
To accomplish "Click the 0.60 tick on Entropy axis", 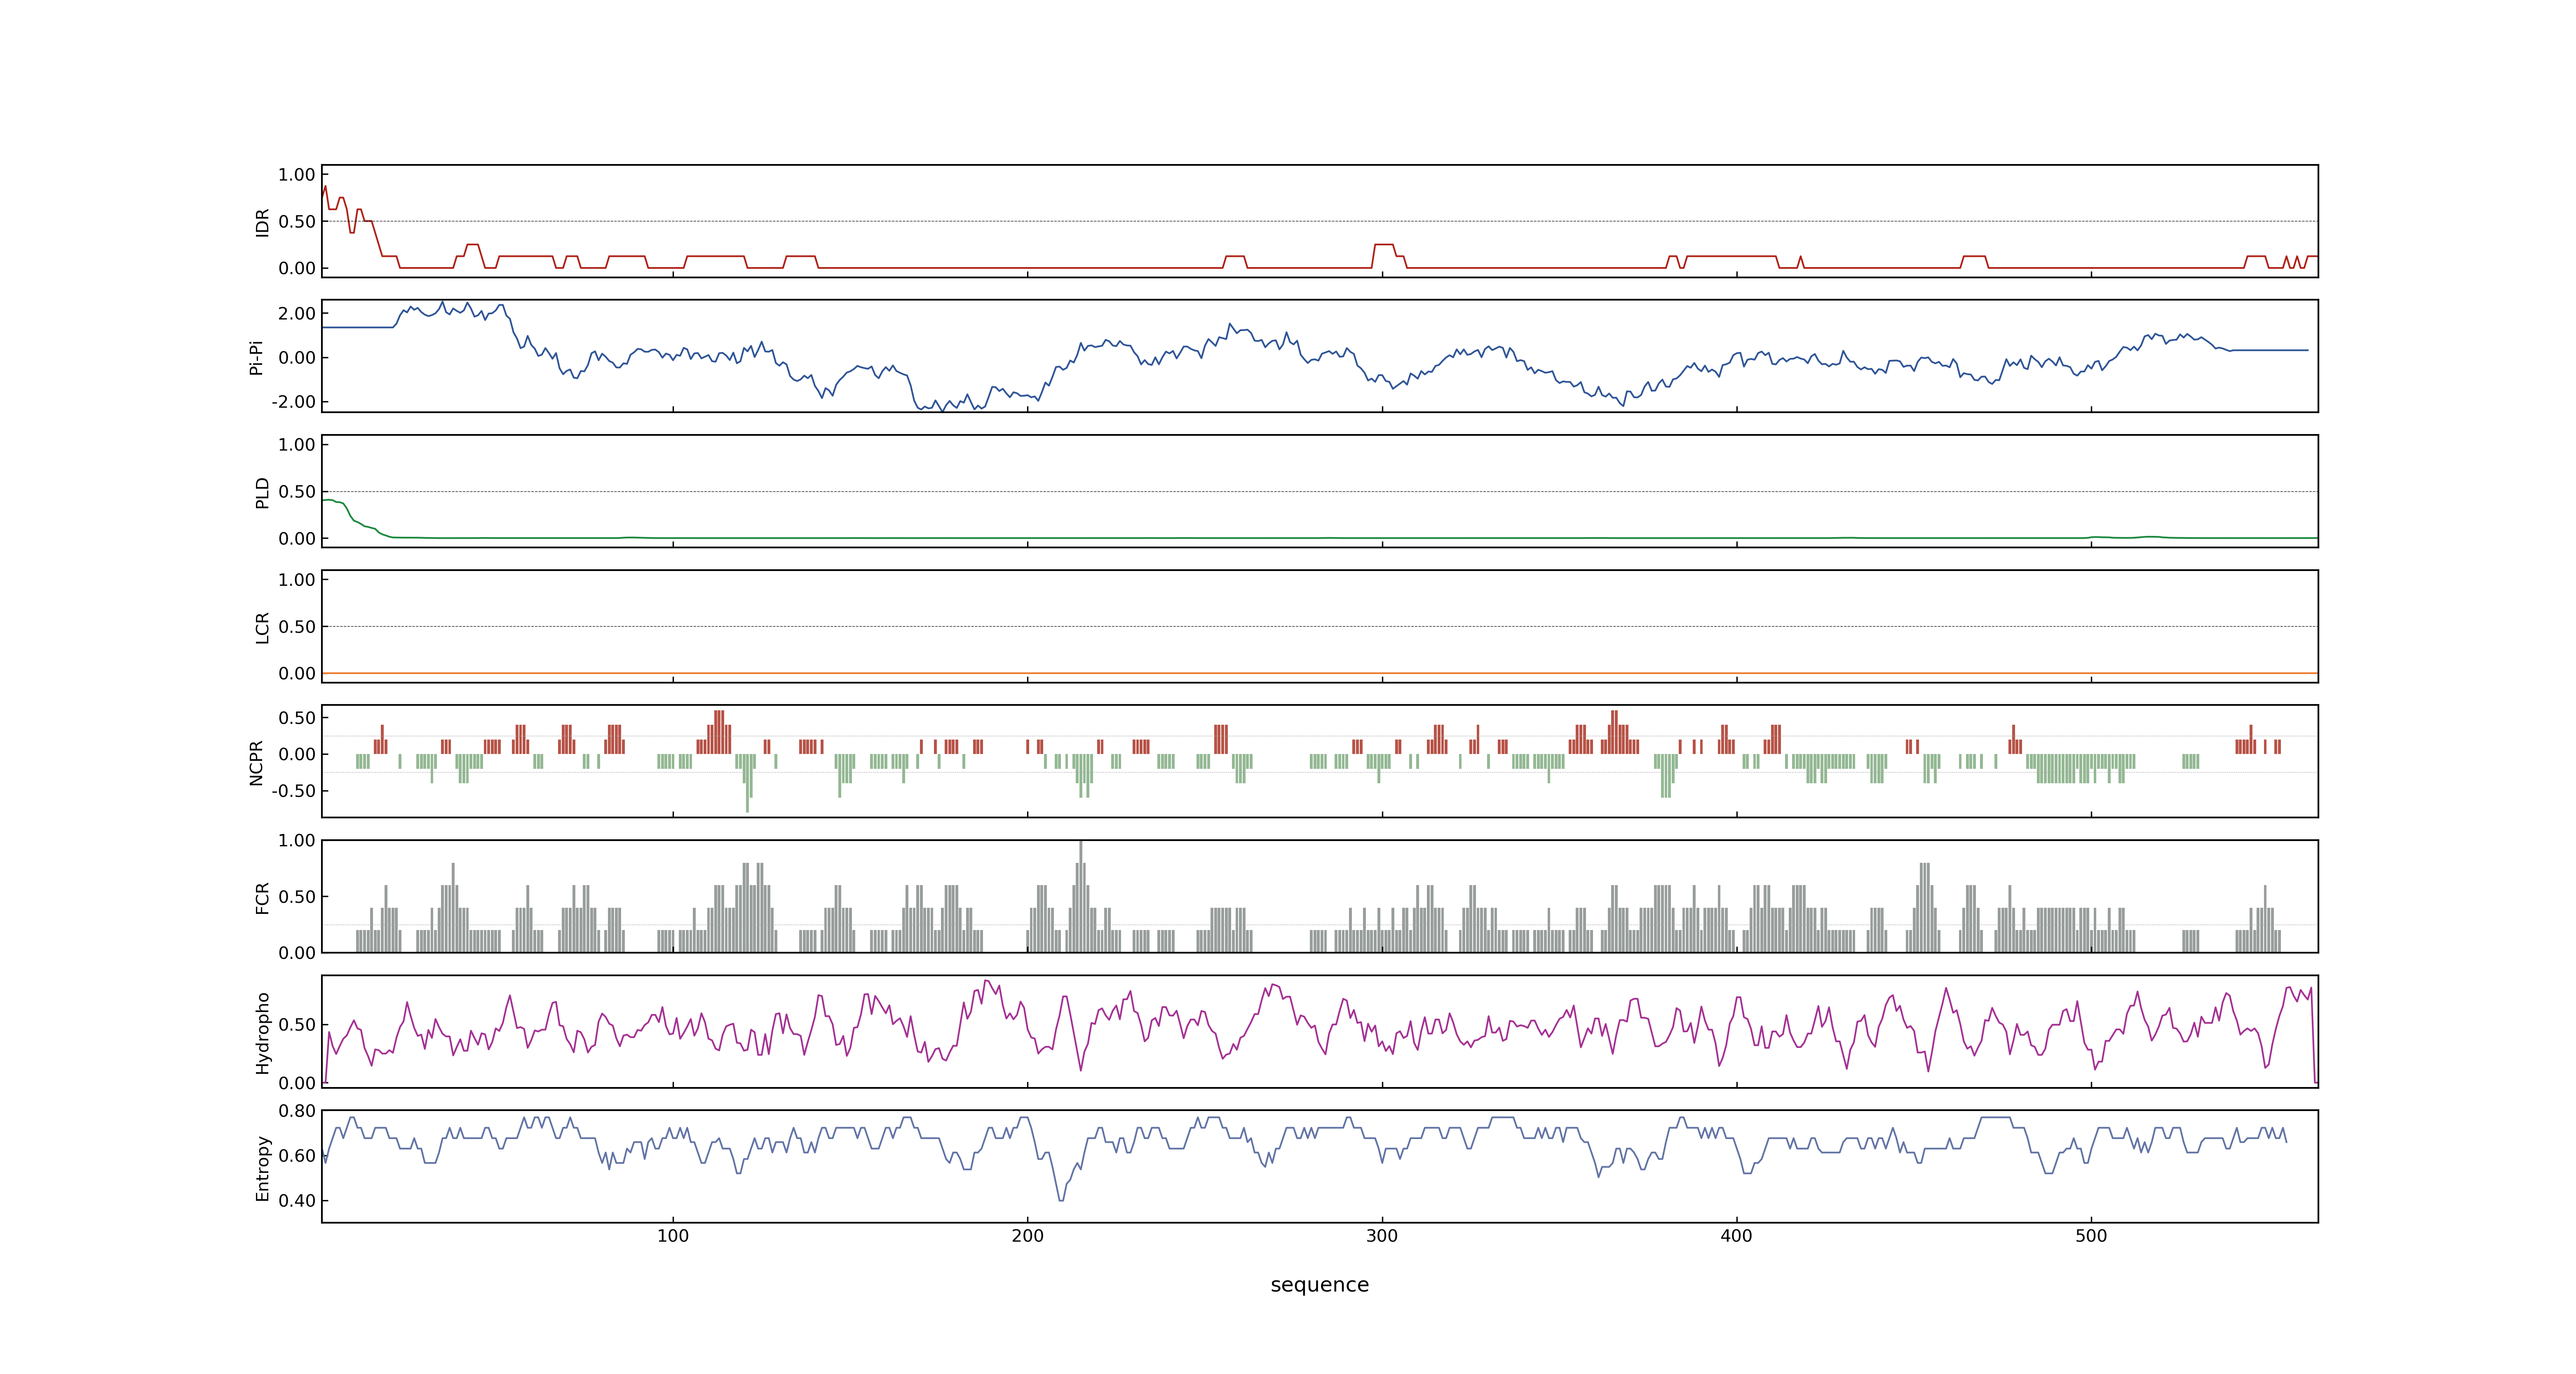I will click(x=297, y=1156).
